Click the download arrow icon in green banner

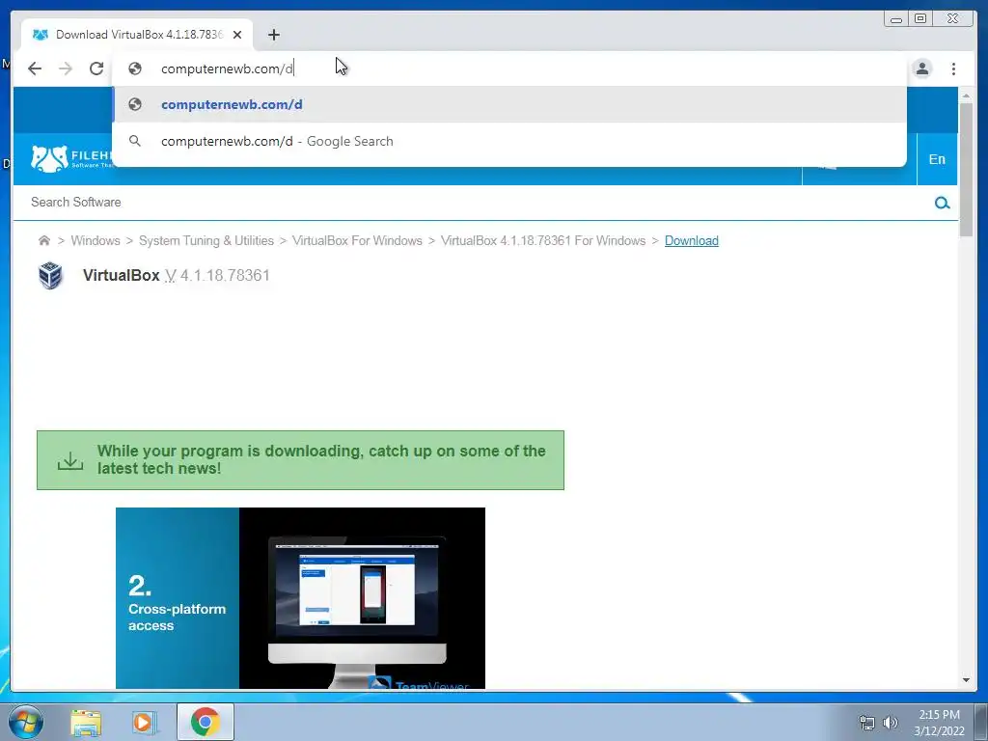[69, 460]
